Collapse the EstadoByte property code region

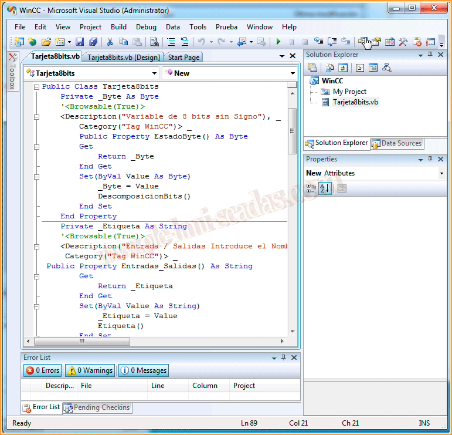point(36,116)
